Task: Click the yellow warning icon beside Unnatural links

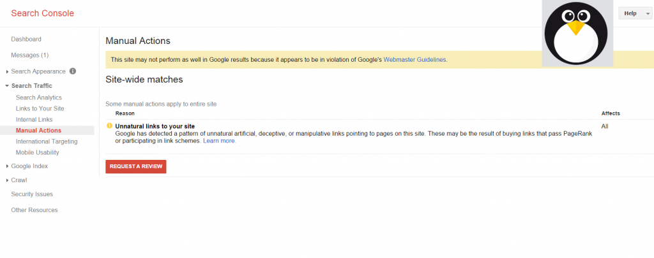Action: point(110,125)
